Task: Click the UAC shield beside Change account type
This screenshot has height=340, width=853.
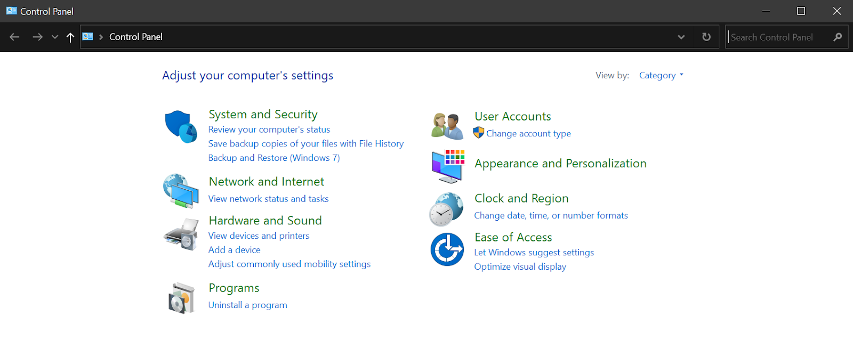Action: [x=479, y=133]
